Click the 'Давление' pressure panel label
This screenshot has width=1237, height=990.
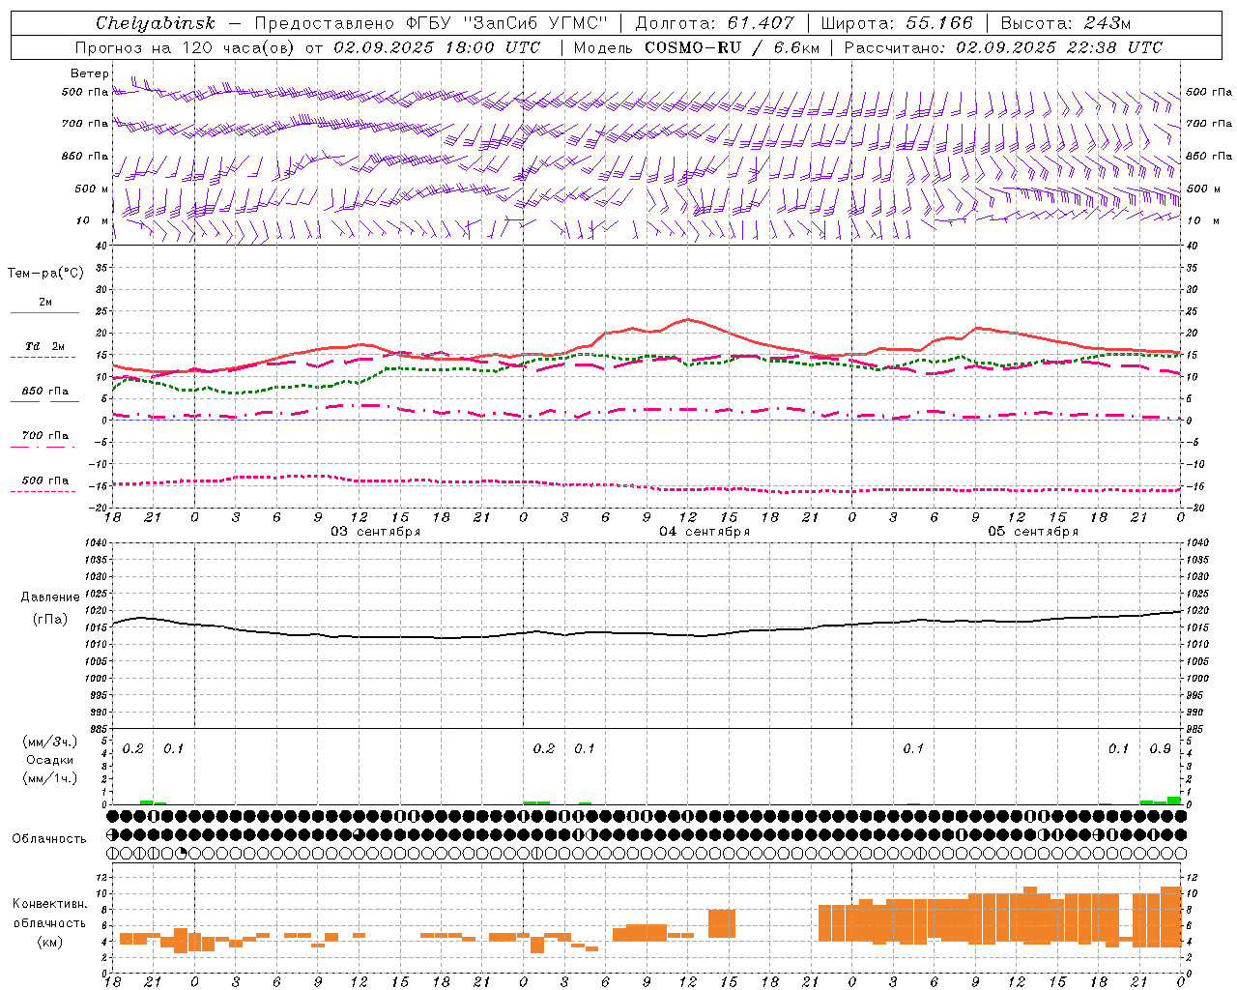point(50,597)
